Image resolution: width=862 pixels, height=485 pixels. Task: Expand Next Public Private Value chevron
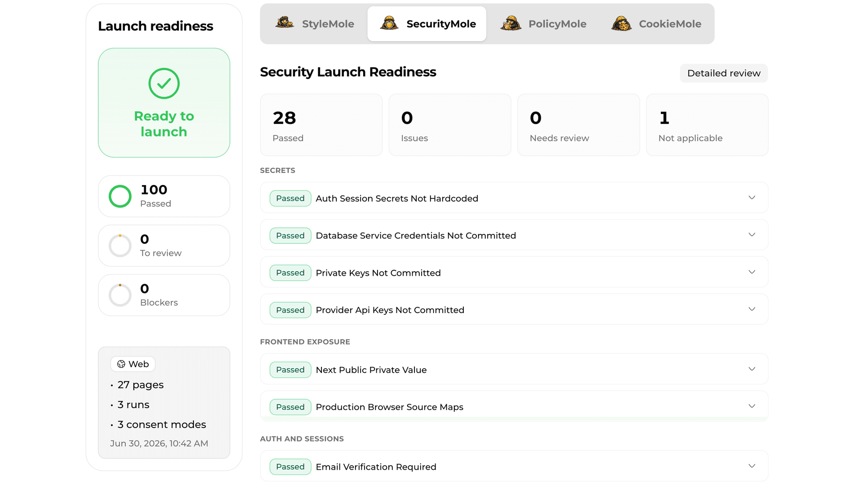(x=752, y=369)
